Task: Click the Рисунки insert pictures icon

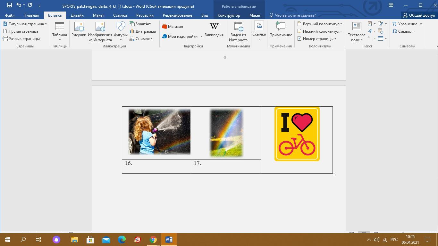Action: tap(79, 29)
